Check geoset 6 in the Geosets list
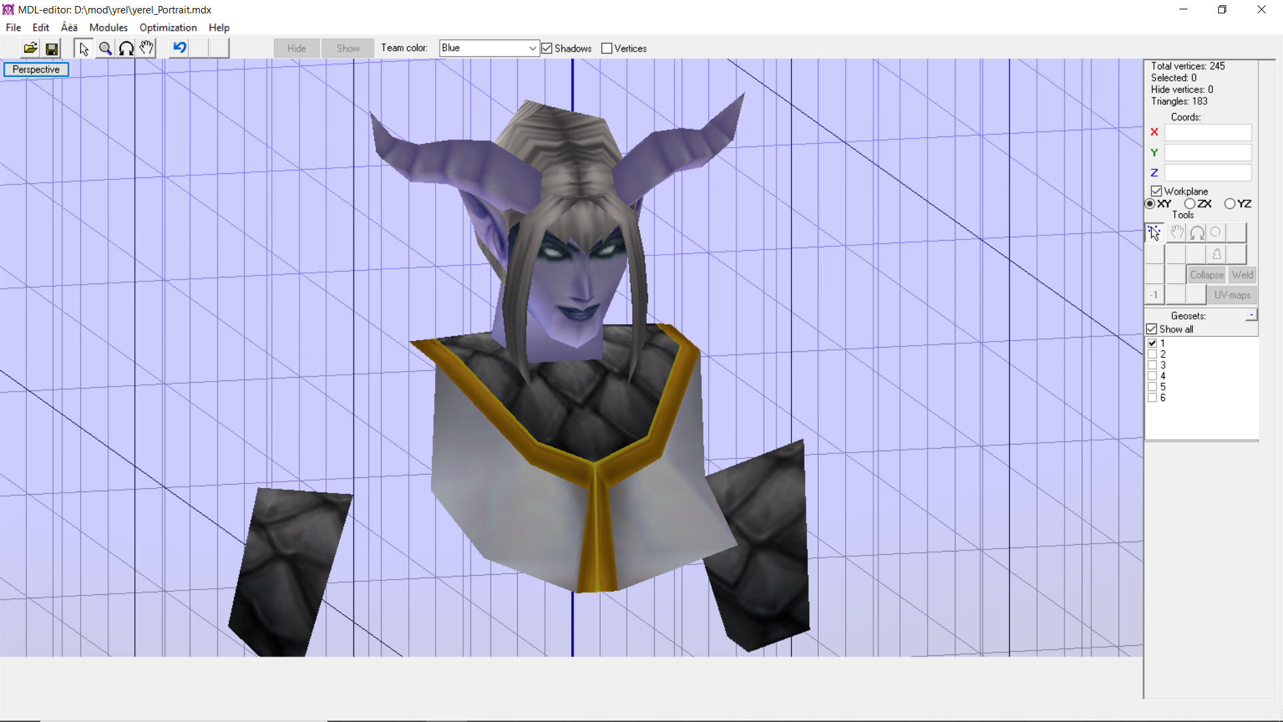This screenshot has height=722, width=1283. tap(1152, 397)
